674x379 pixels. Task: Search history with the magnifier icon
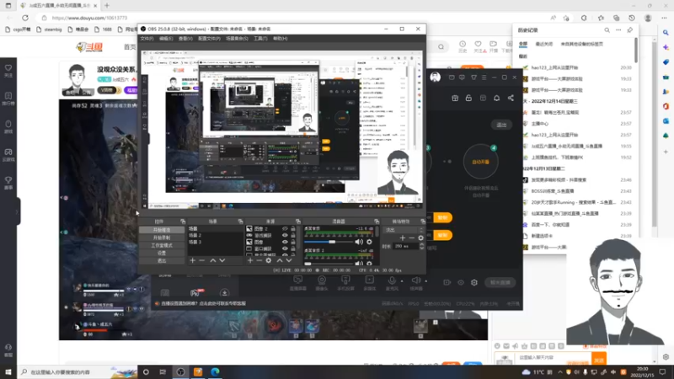607,30
